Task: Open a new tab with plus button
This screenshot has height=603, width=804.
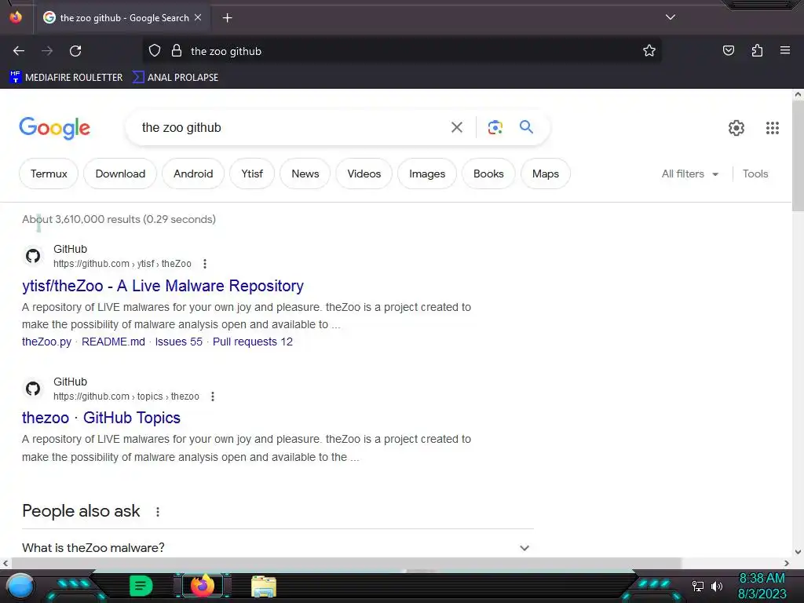Action: pos(227,18)
